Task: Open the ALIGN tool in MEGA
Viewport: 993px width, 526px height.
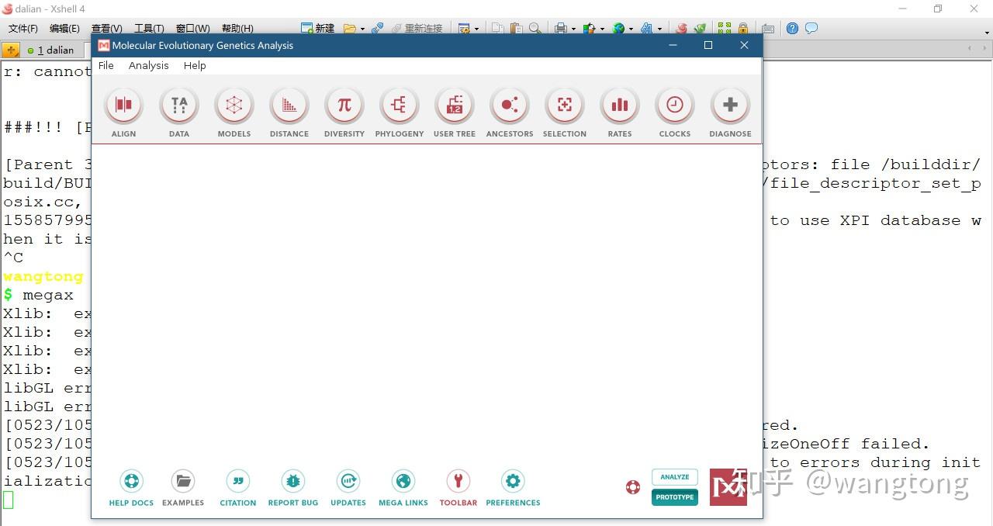Action: [123, 106]
